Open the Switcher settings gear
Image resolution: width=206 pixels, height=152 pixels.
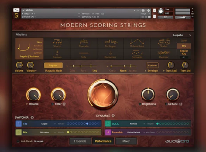(x=32, y=117)
